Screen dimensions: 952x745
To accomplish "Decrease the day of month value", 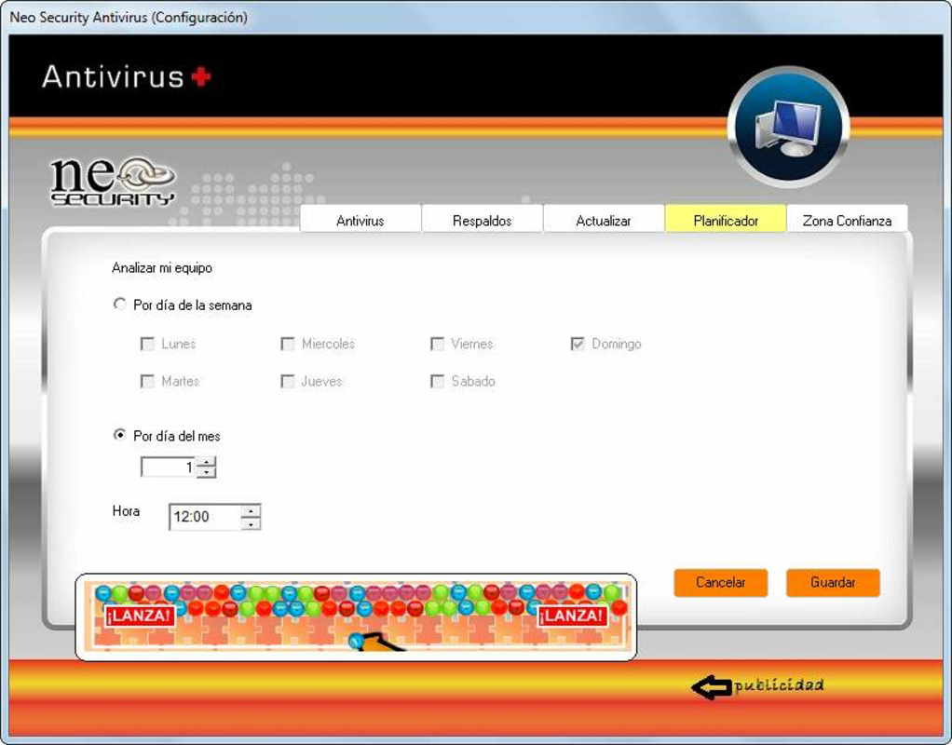I will 207,472.
